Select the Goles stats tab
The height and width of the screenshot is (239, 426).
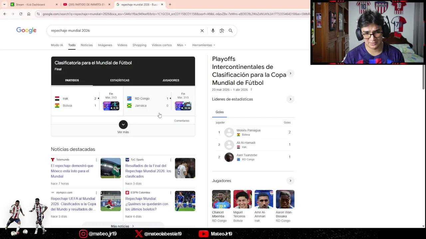click(x=220, y=112)
